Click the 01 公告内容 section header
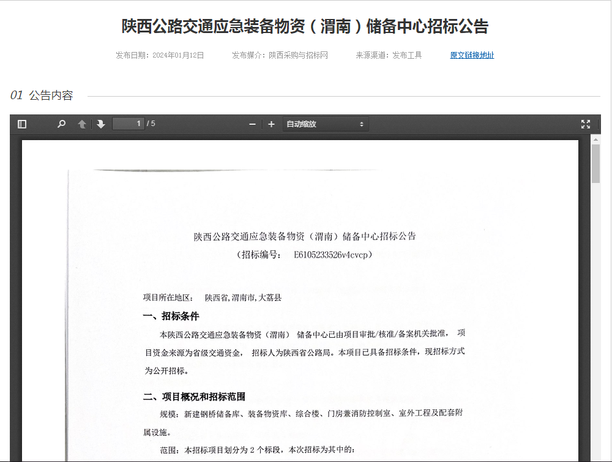Screen dimensions: 612x462 pyautogui.click(x=42, y=95)
